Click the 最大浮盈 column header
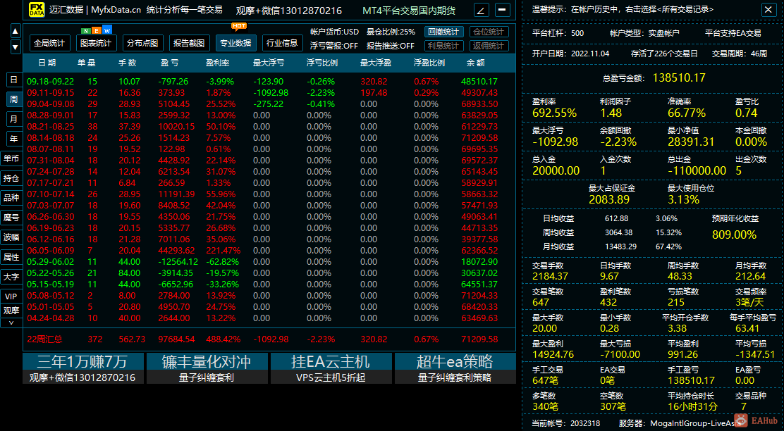The image size is (784, 431). pos(376,63)
